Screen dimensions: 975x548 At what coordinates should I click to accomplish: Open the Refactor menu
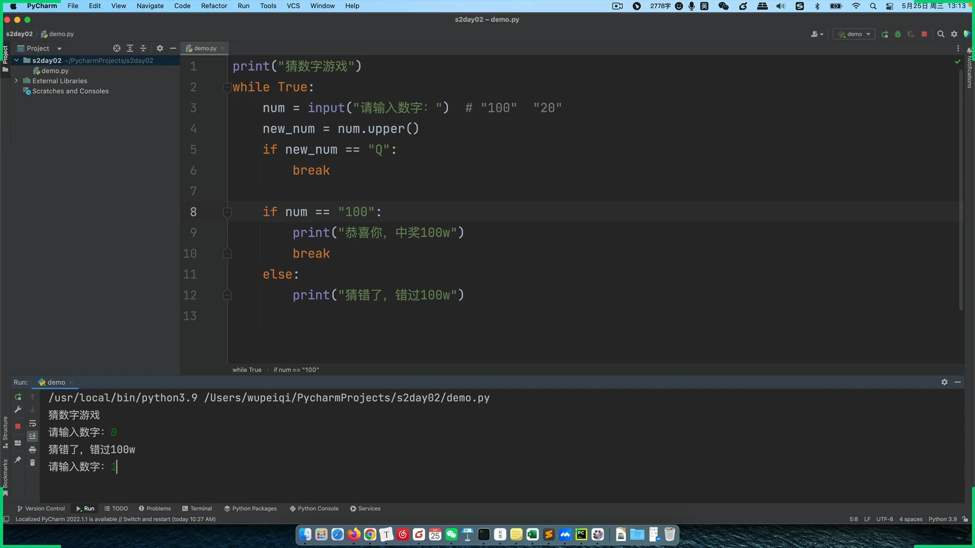pos(214,6)
